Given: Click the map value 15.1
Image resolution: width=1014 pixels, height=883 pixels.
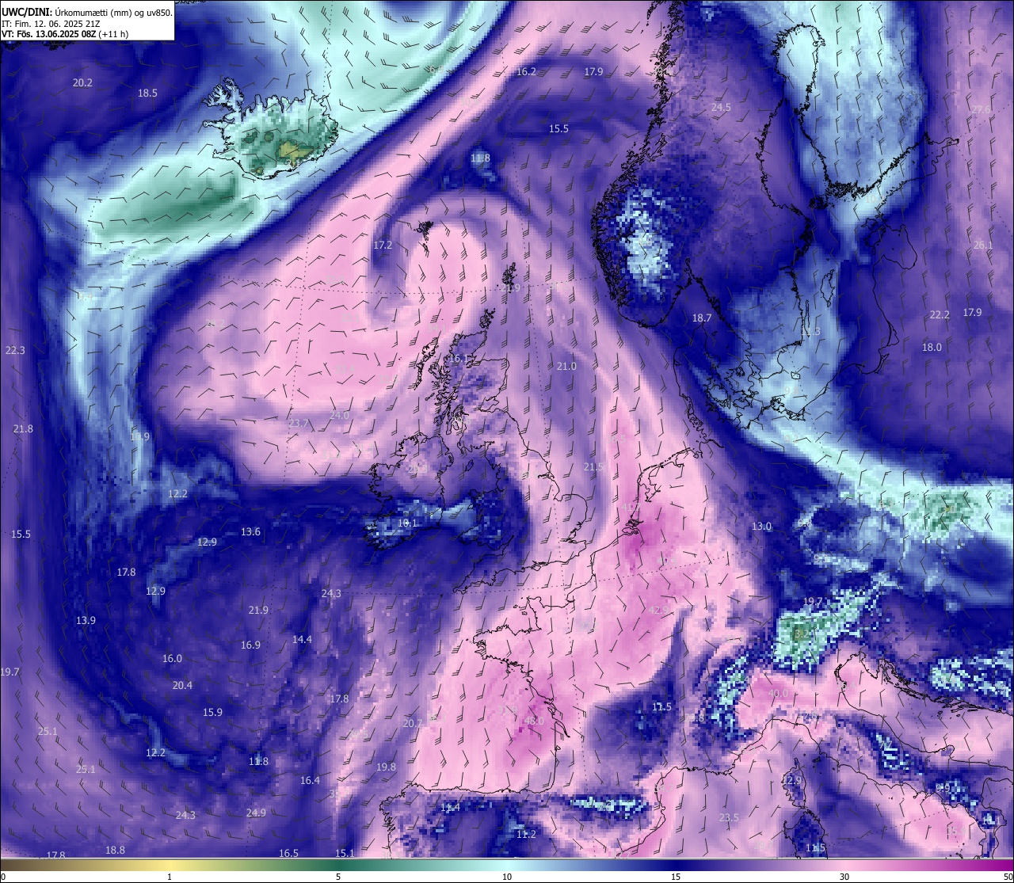Looking at the screenshot, I should 345,854.
